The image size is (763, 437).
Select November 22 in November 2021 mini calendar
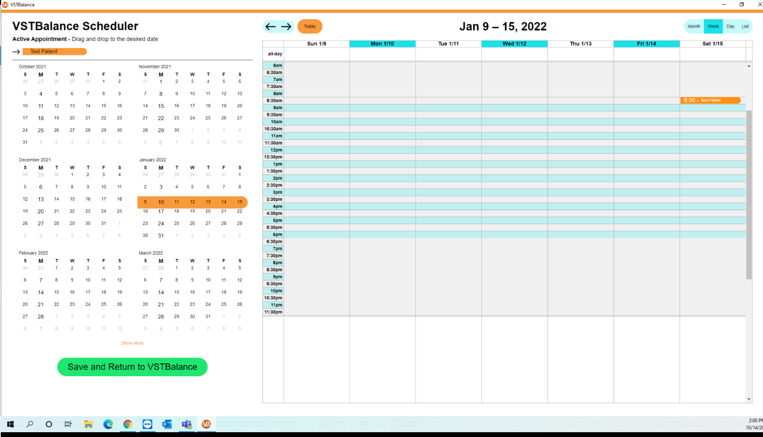click(161, 118)
